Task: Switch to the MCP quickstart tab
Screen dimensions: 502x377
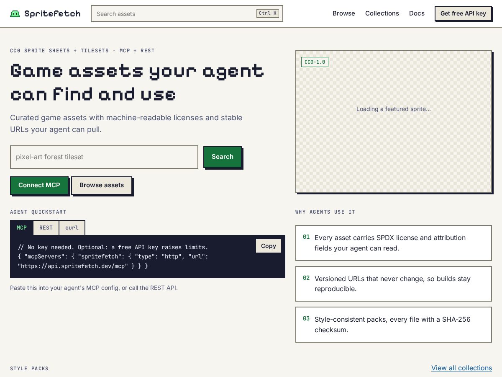Action: click(x=22, y=228)
